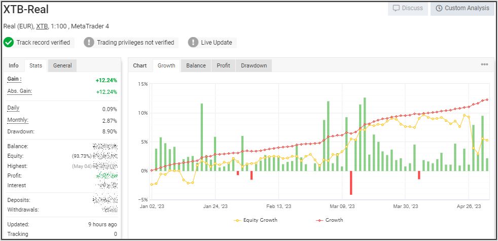Click the large red loss bar near Mar 09
The width and height of the screenshot is (498, 241).
(x=351, y=183)
